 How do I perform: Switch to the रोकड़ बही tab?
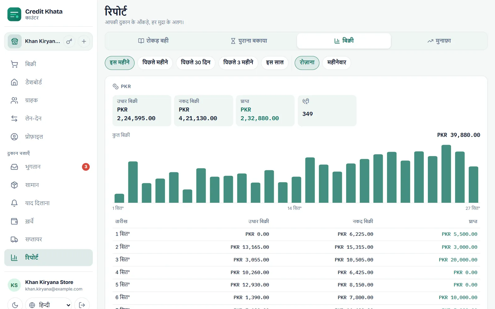pyautogui.click(x=153, y=41)
